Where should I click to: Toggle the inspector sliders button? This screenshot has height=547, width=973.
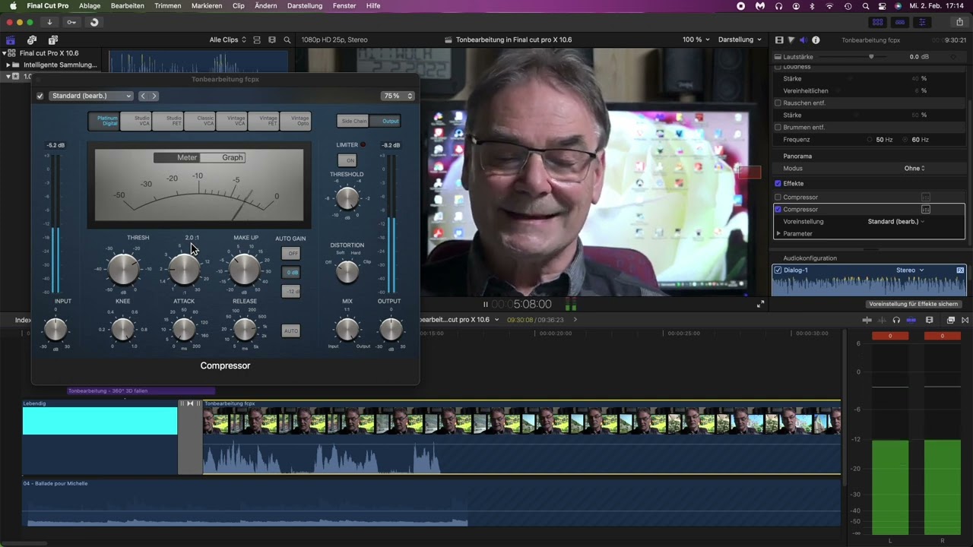(923, 22)
